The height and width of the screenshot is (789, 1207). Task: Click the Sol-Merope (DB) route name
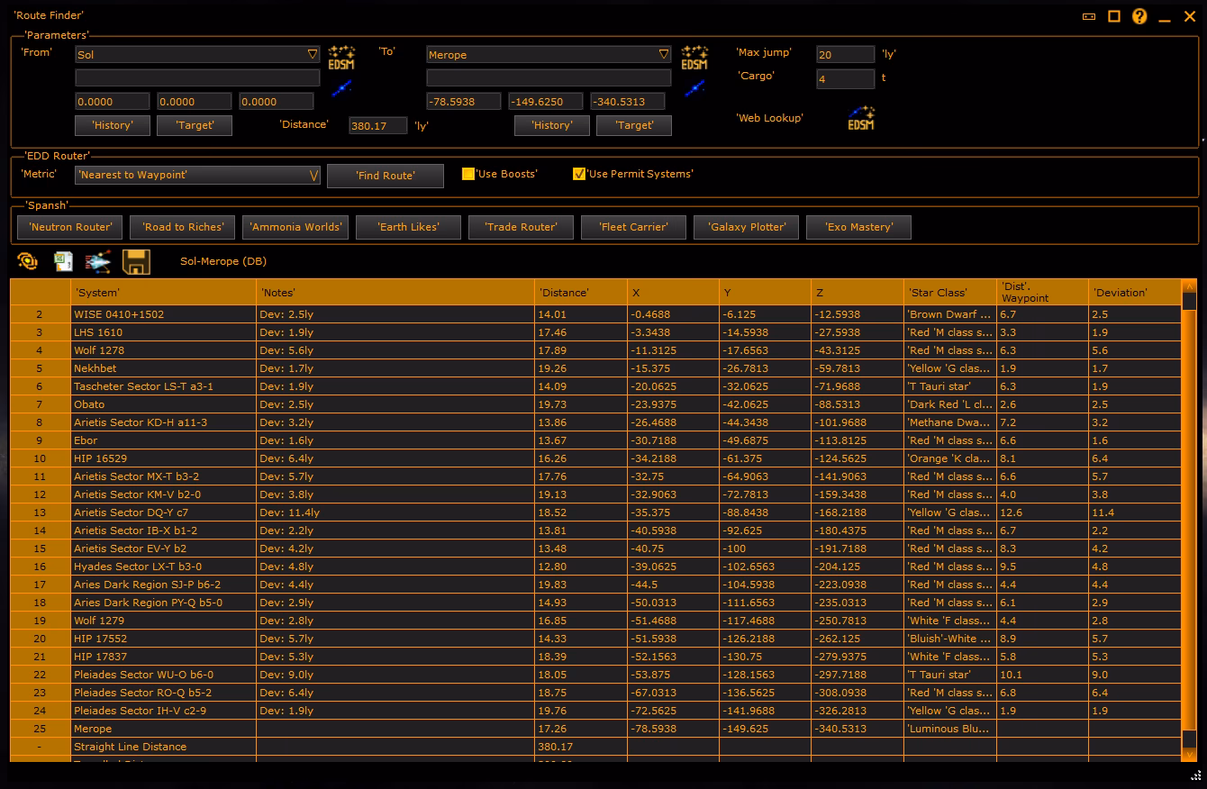(x=223, y=261)
